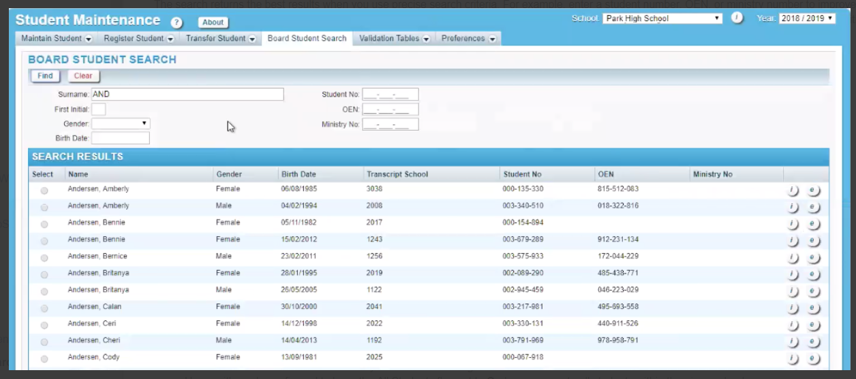Expand the Year 2018 / 2019 dropdown
Image resolution: width=856 pixels, height=379 pixels.
[807, 18]
